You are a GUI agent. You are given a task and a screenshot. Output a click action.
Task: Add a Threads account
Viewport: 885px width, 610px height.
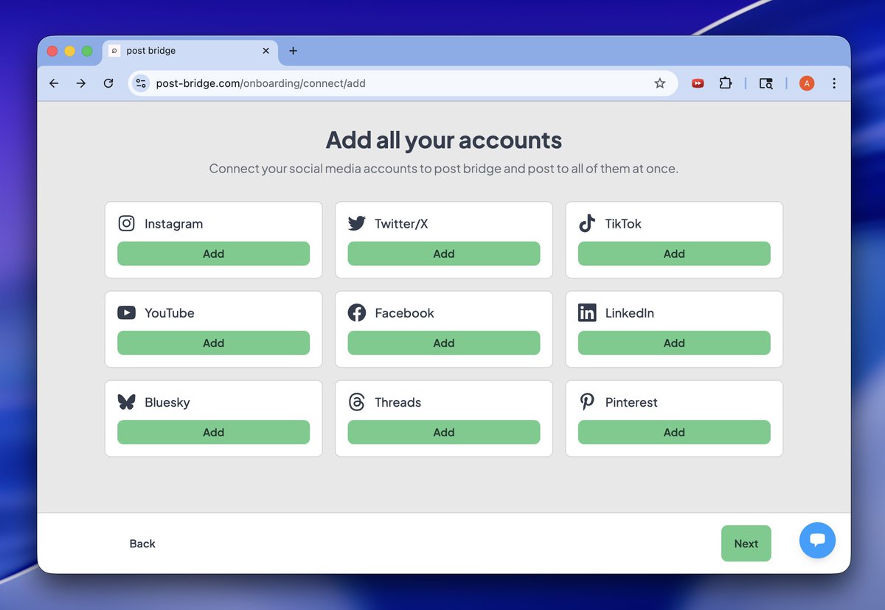coord(444,432)
